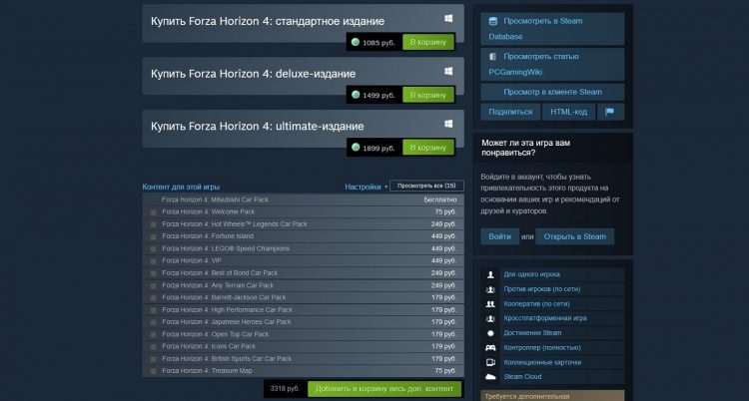The image size is (749, 401).
Task: Click the single-player feature icon
Action: 490,273
